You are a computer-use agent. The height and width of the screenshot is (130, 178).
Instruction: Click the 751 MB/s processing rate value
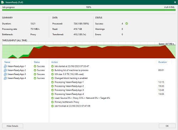(35, 29)
